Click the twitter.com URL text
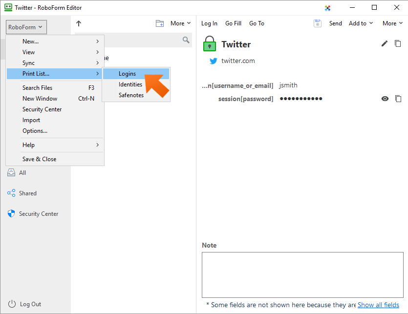The height and width of the screenshot is (314, 408). (x=238, y=61)
